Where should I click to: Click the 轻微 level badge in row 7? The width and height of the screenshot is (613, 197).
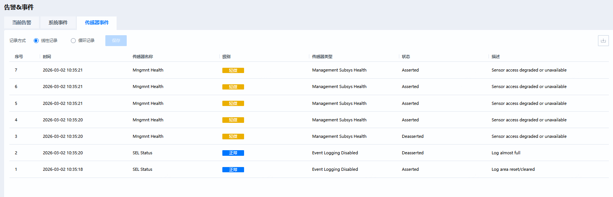233,70
